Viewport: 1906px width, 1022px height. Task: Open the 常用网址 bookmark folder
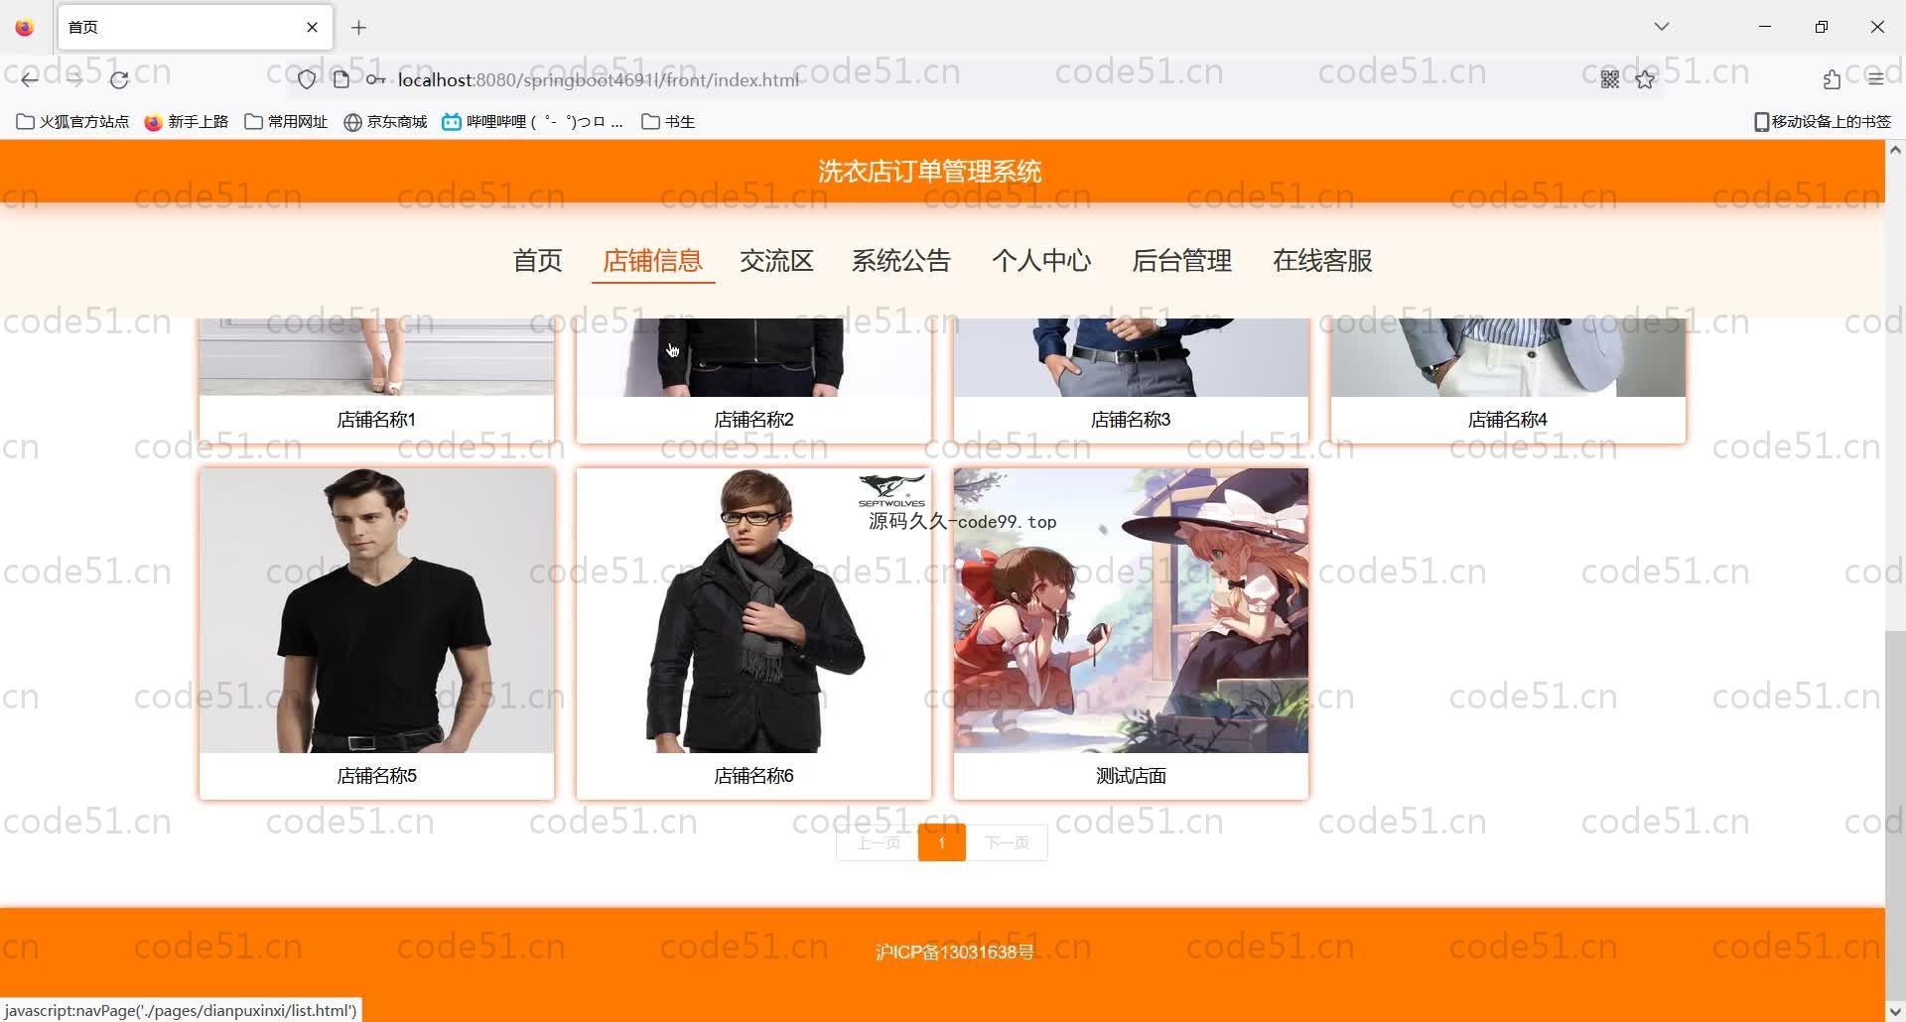point(286,121)
